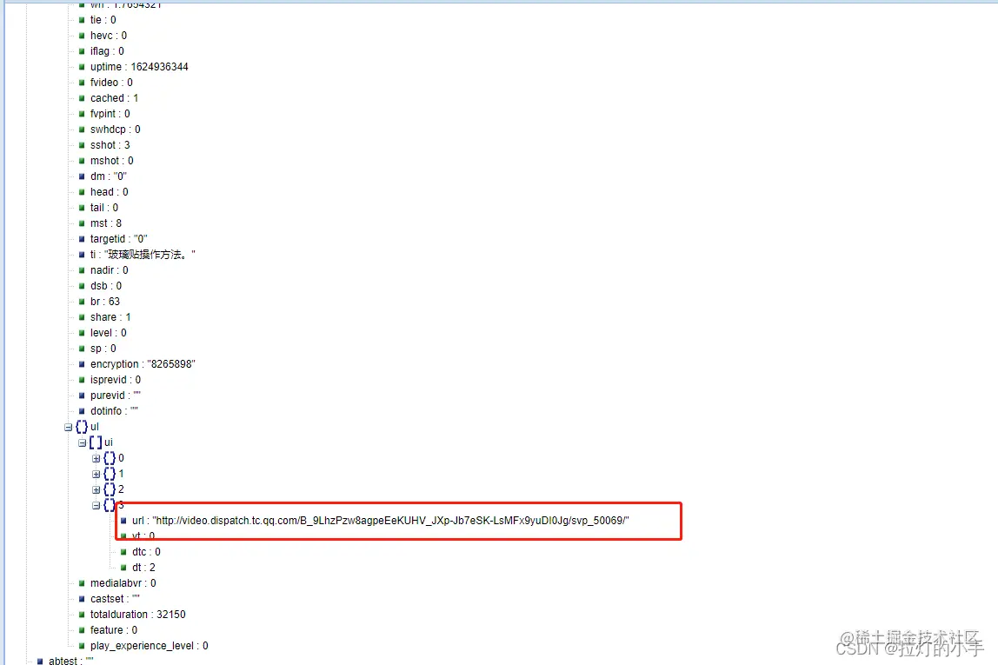Select the mshot : 0 row
This screenshot has width=998, height=665.
112,161
